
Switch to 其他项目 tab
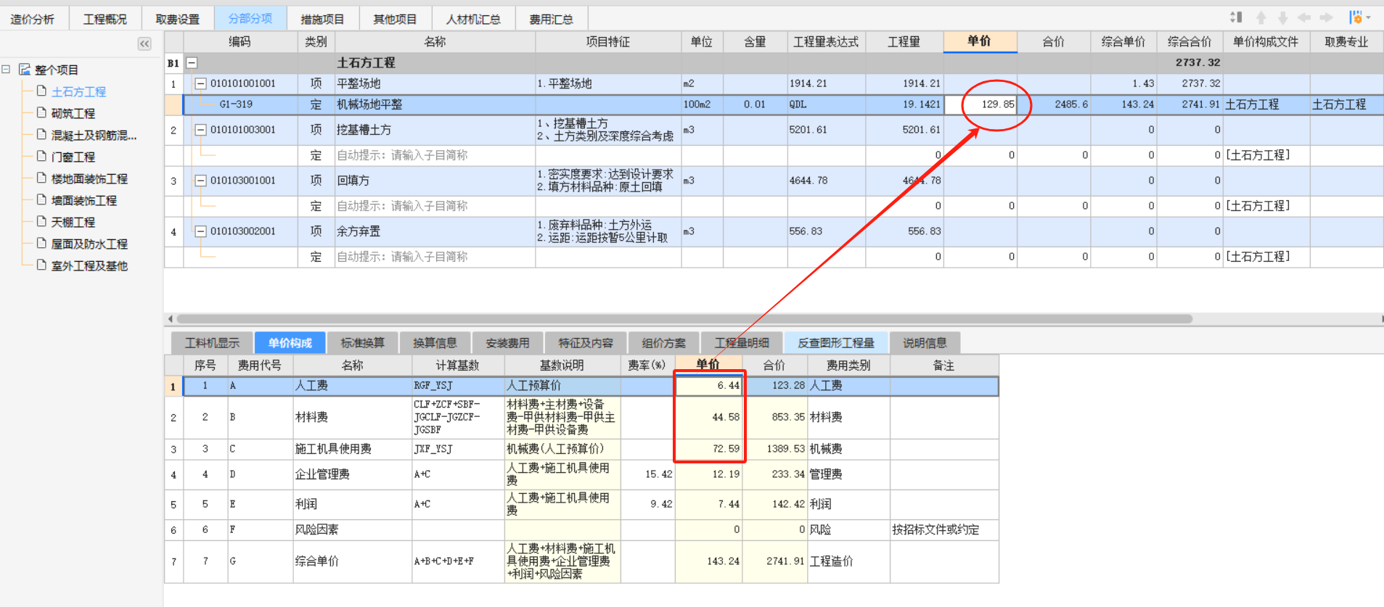[396, 19]
